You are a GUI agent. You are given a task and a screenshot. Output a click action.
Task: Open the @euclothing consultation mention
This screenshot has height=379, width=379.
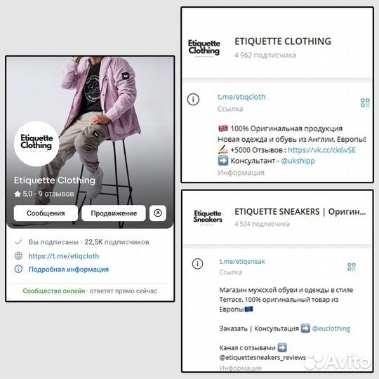[331, 328]
